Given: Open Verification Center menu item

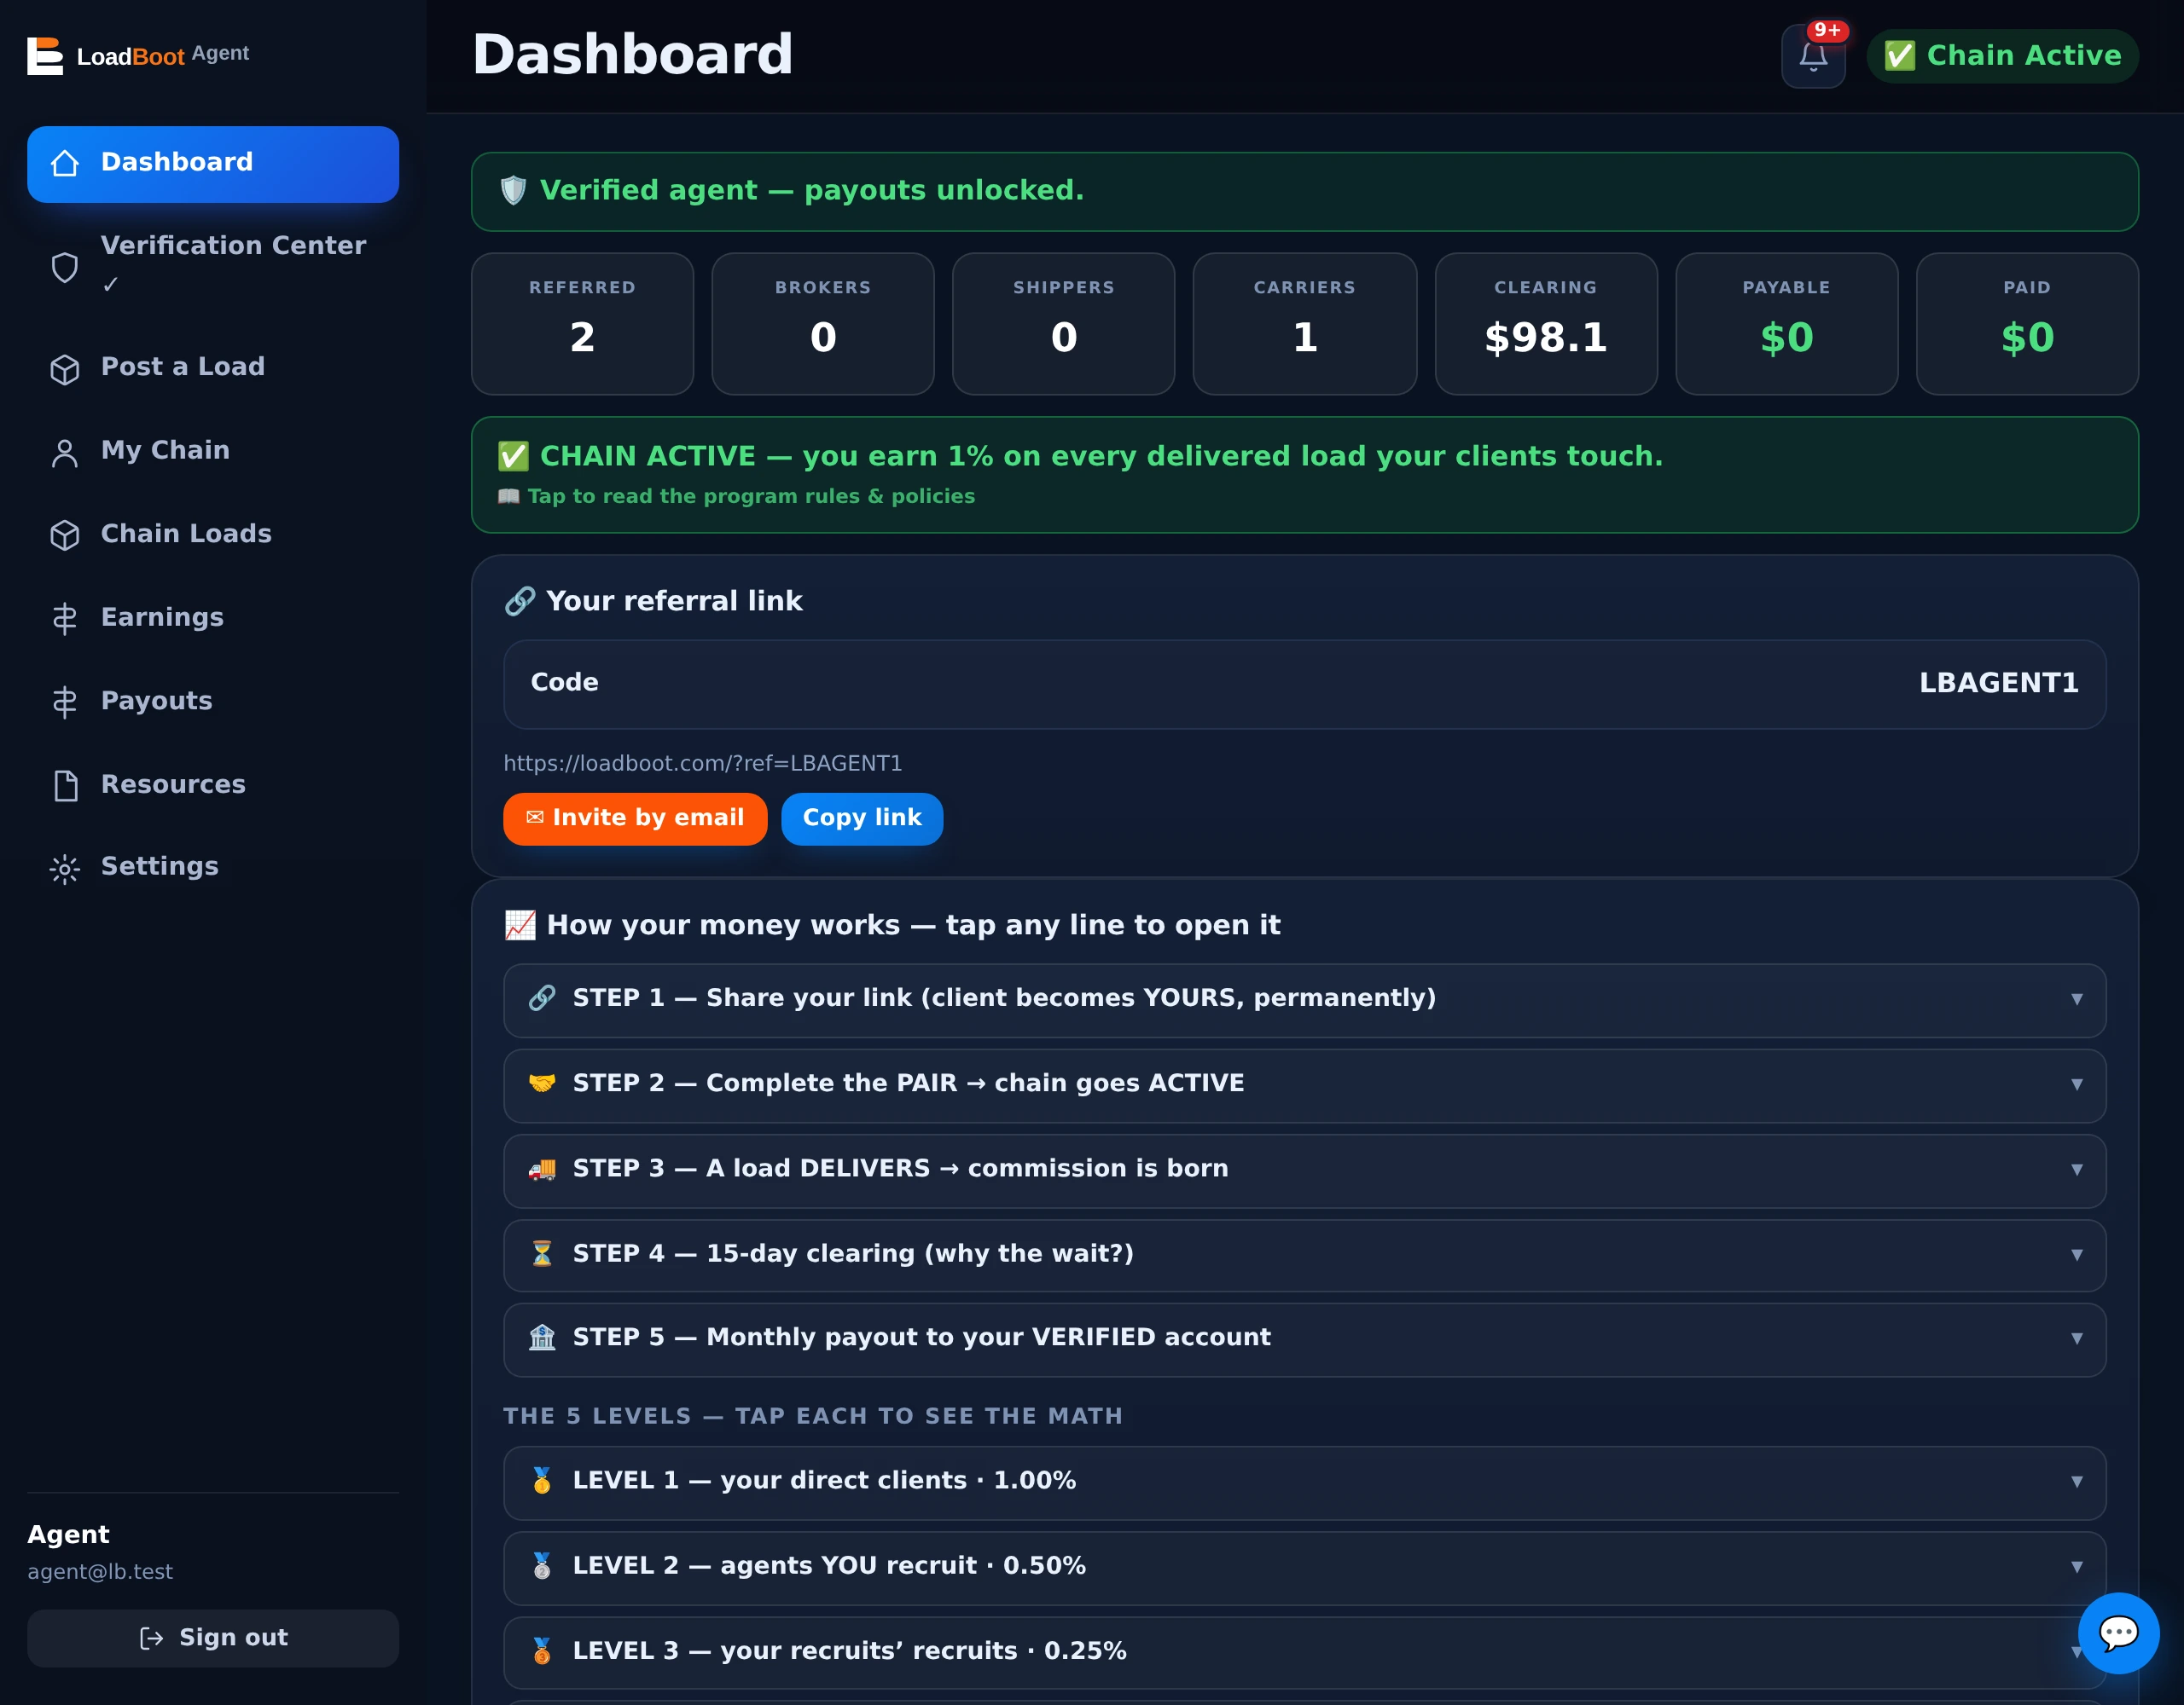Looking at the screenshot, I should (213, 266).
